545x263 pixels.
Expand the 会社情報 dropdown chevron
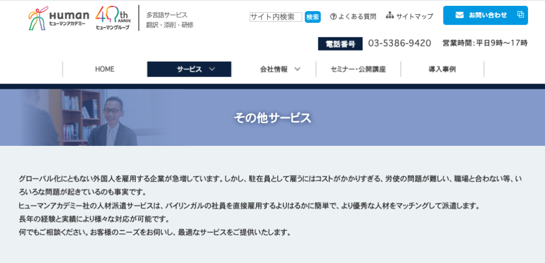point(297,69)
